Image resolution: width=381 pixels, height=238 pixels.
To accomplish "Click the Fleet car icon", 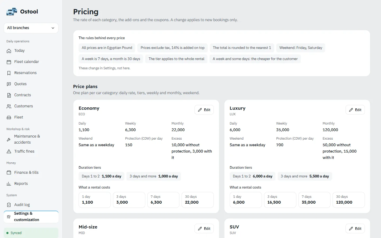I will pyautogui.click(x=9, y=117).
